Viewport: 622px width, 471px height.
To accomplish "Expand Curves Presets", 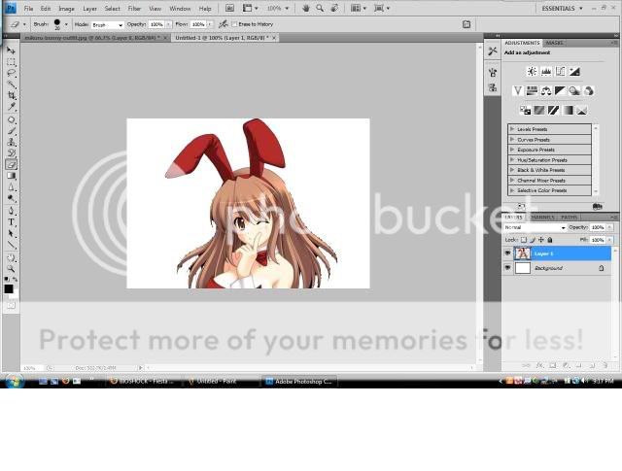I will pos(512,140).
